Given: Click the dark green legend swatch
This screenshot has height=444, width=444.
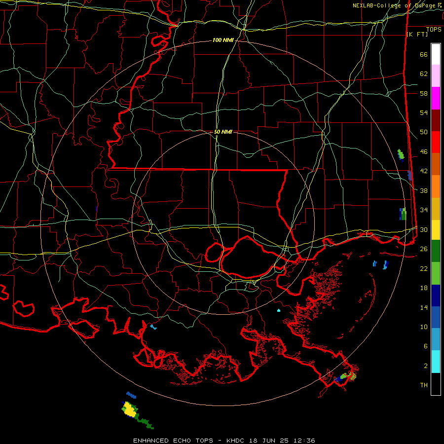Looking at the screenshot, I should pos(436,251).
